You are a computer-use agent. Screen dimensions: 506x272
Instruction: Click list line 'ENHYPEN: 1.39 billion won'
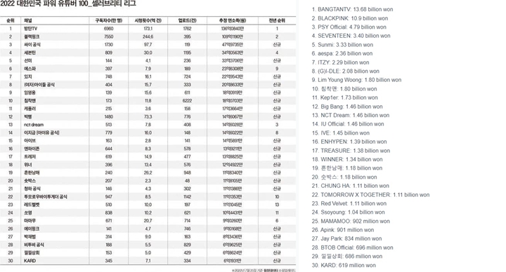pos(349,142)
